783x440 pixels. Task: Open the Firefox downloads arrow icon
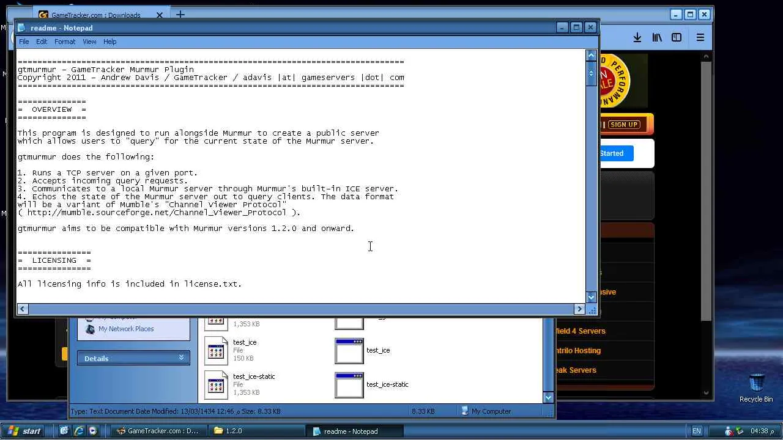pyautogui.click(x=637, y=37)
